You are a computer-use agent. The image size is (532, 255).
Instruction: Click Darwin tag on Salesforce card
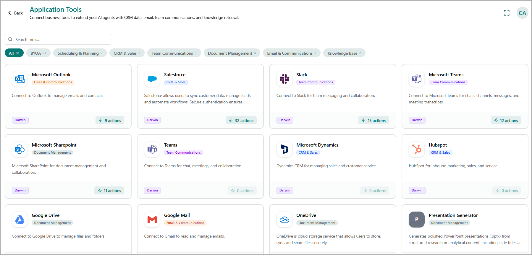coord(152,120)
